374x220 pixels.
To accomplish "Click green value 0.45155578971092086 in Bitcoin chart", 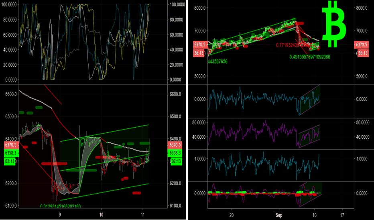I will coord(310,57).
